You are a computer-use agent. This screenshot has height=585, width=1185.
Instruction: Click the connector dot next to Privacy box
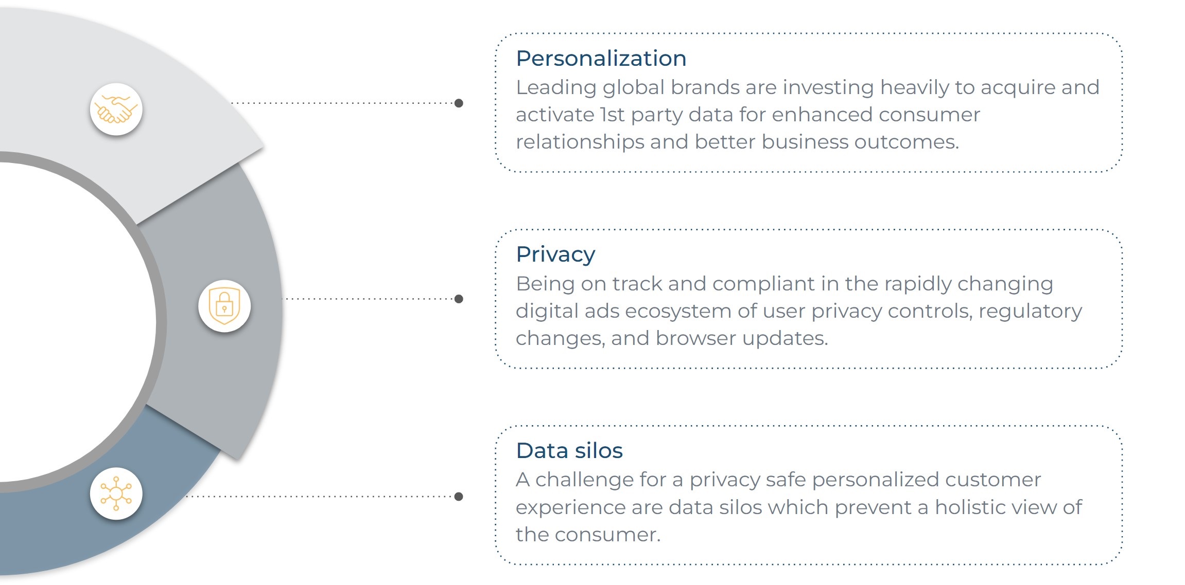click(x=459, y=299)
